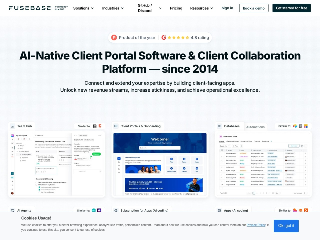This screenshot has height=240, width=320.
Task: Click the Airtable icon beside Databases
Action: click(x=295, y=126)
